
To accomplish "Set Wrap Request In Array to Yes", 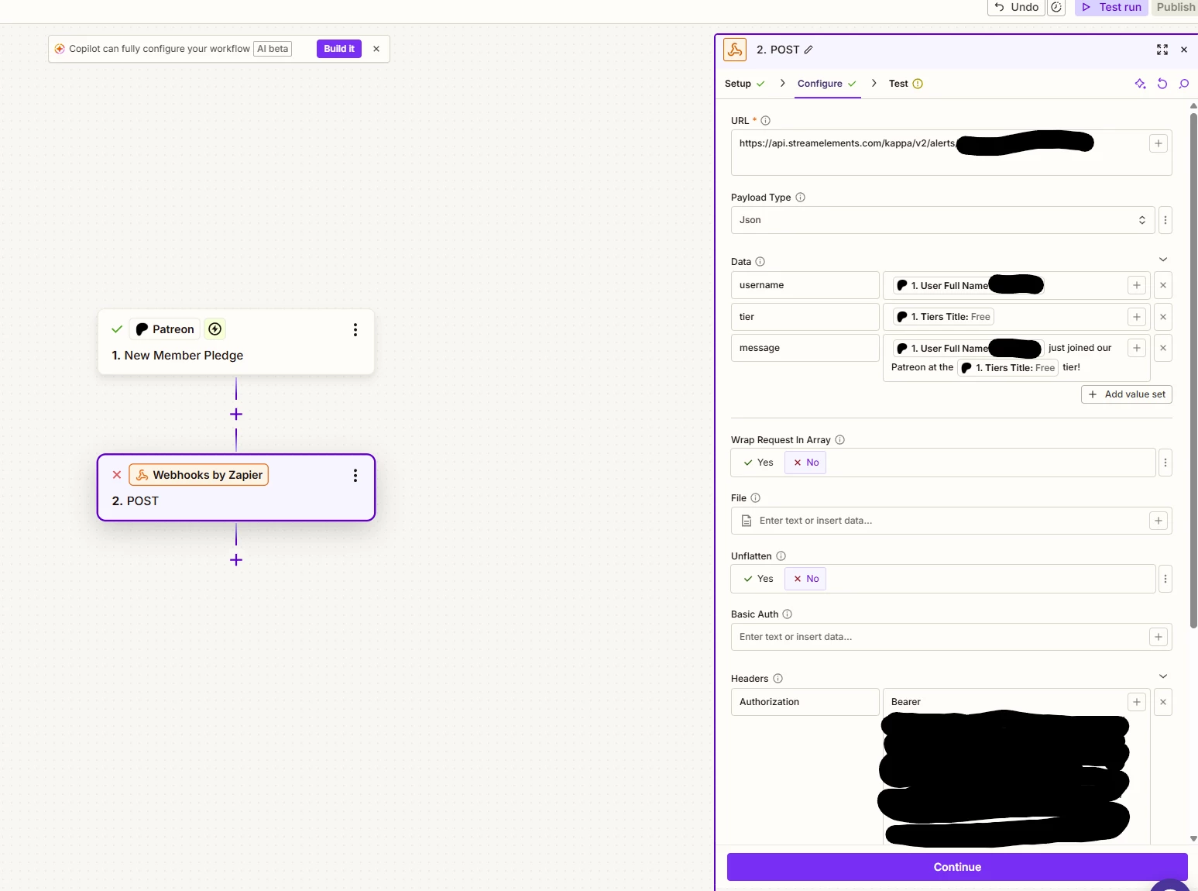I will (x=758, y=463).
